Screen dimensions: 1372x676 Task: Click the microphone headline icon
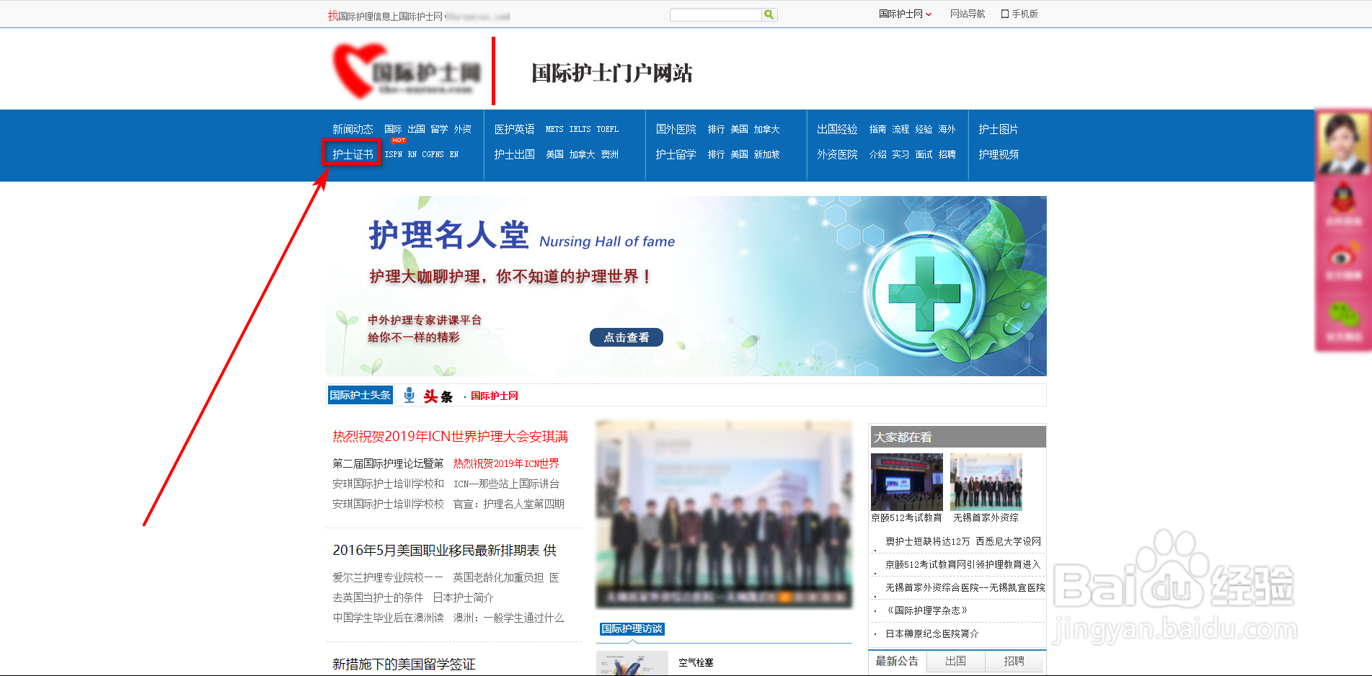(409, 395)
